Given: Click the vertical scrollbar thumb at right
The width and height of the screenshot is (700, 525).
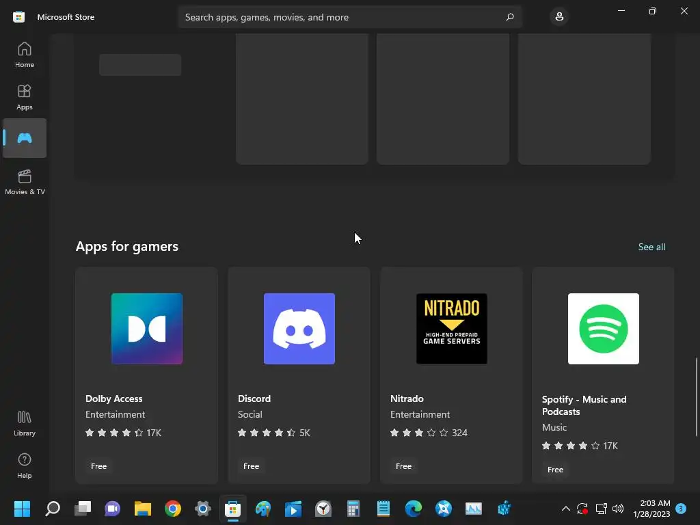Looking at the screenshot, I should pyautogui.click(x=697, y=397).
